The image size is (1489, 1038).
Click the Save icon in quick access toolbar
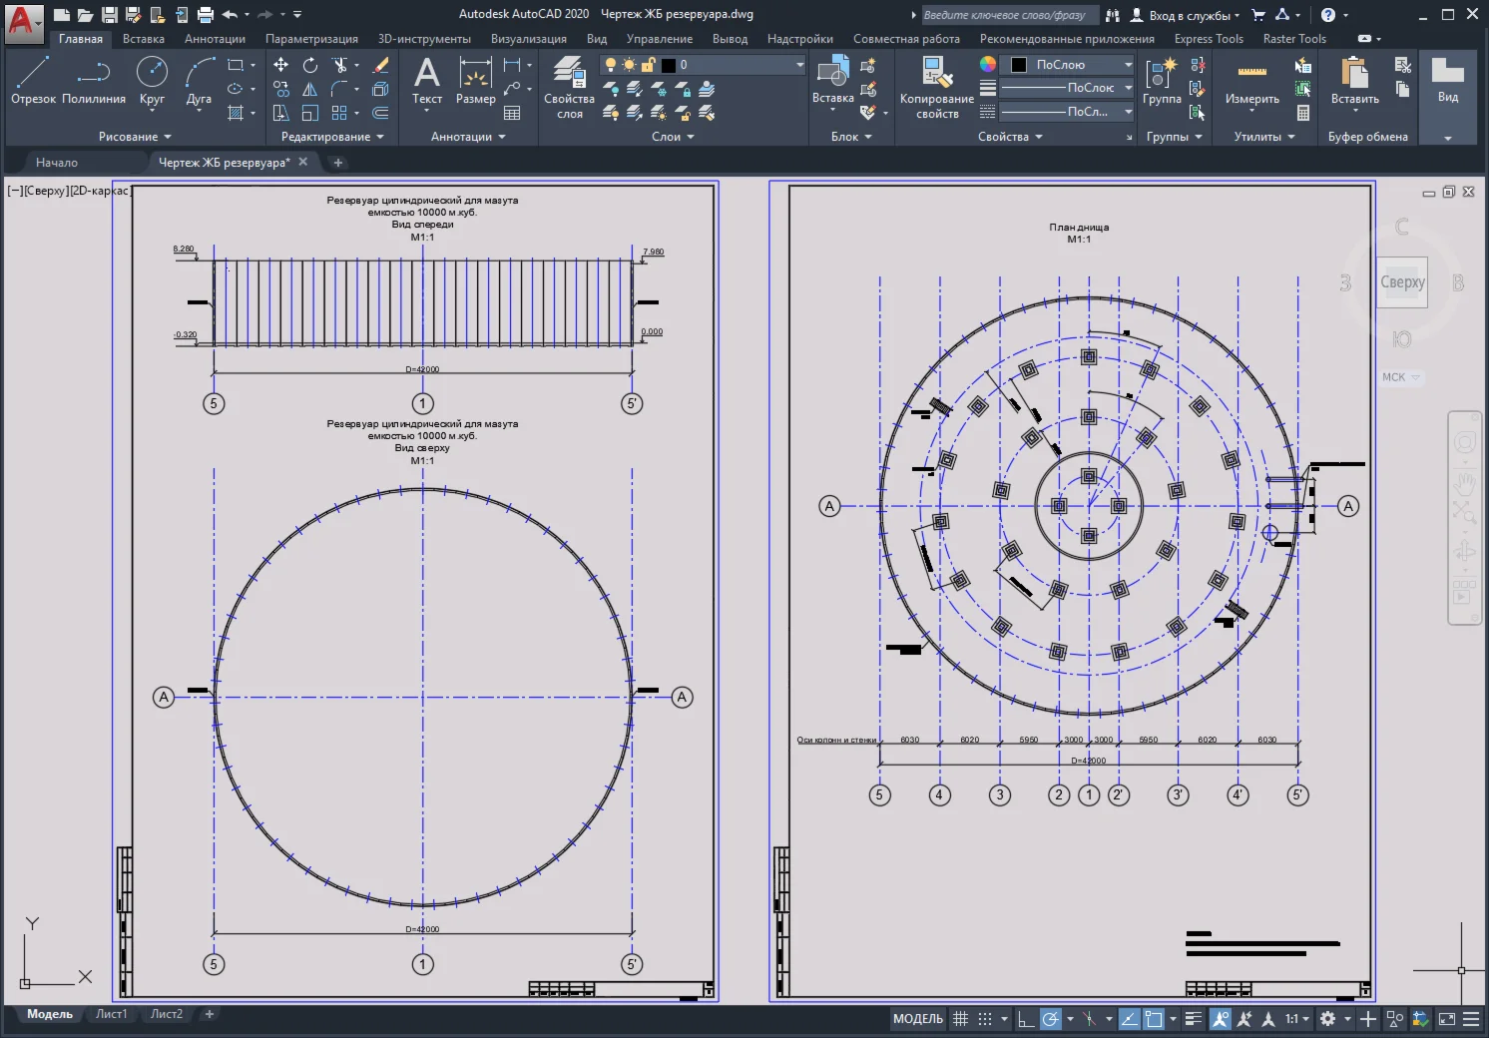tap(110, 15)
